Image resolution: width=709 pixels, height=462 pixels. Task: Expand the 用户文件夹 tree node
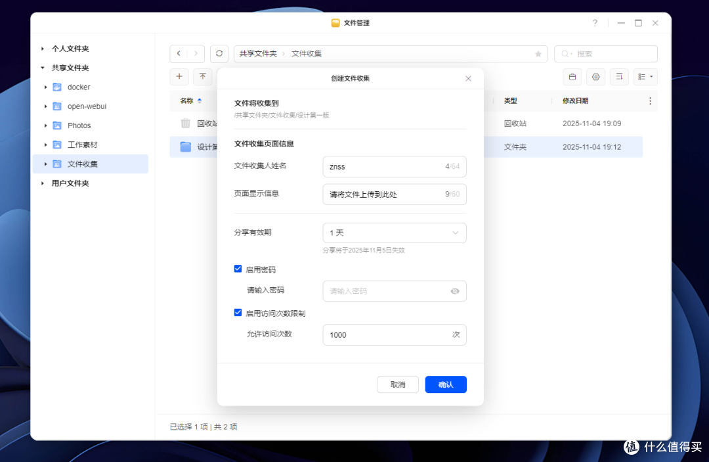[x=43, y=183]
